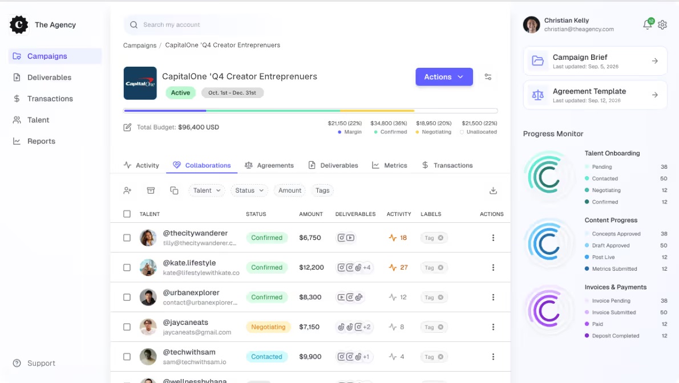Expand the Actions dropdown button
This screenshot has height=383, width=679.
point(444,76)
